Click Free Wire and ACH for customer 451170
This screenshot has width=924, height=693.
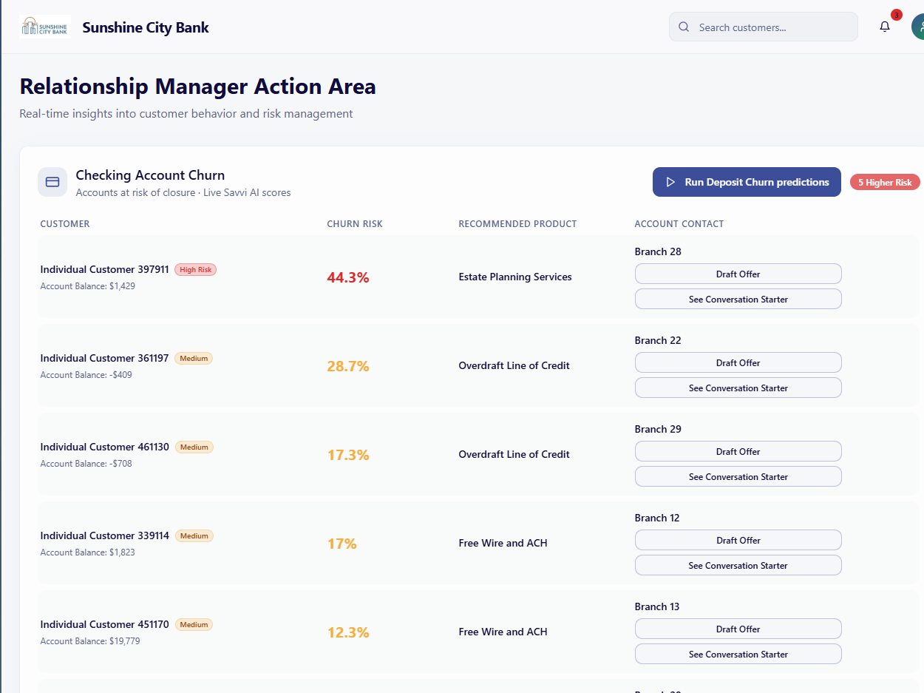coord(503,632)
